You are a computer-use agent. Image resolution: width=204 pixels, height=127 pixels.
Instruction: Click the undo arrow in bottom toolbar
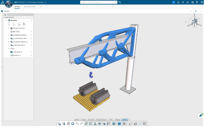click(x=77, y=124)
